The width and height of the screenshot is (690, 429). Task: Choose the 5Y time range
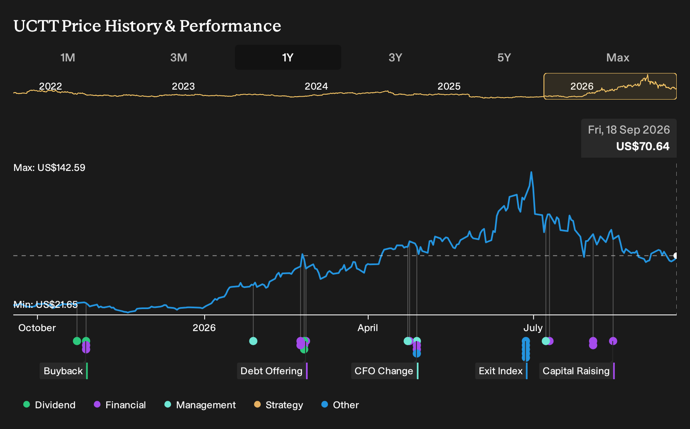pos(504,57)
